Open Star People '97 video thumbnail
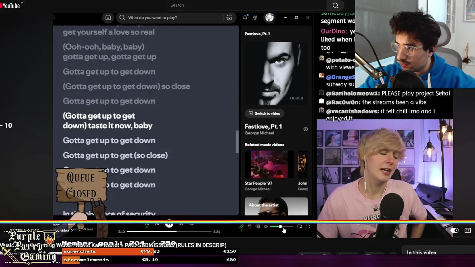475x267 pixels. 269,165
